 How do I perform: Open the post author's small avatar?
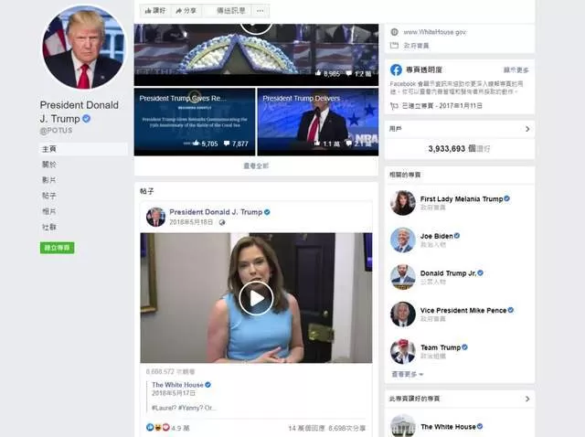[155, 218]
